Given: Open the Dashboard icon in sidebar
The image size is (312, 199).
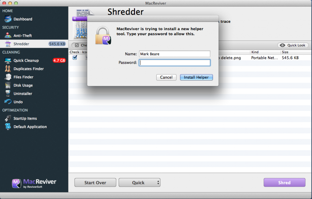Looking at the screenshot, I should coord(8,19).
